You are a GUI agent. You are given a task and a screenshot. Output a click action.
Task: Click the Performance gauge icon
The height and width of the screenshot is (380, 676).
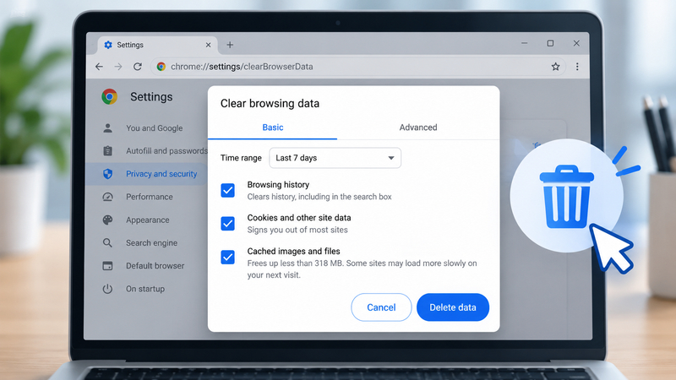[108, 197]
